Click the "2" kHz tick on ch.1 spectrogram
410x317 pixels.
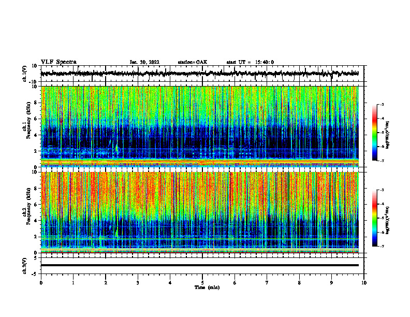[36, 151]
